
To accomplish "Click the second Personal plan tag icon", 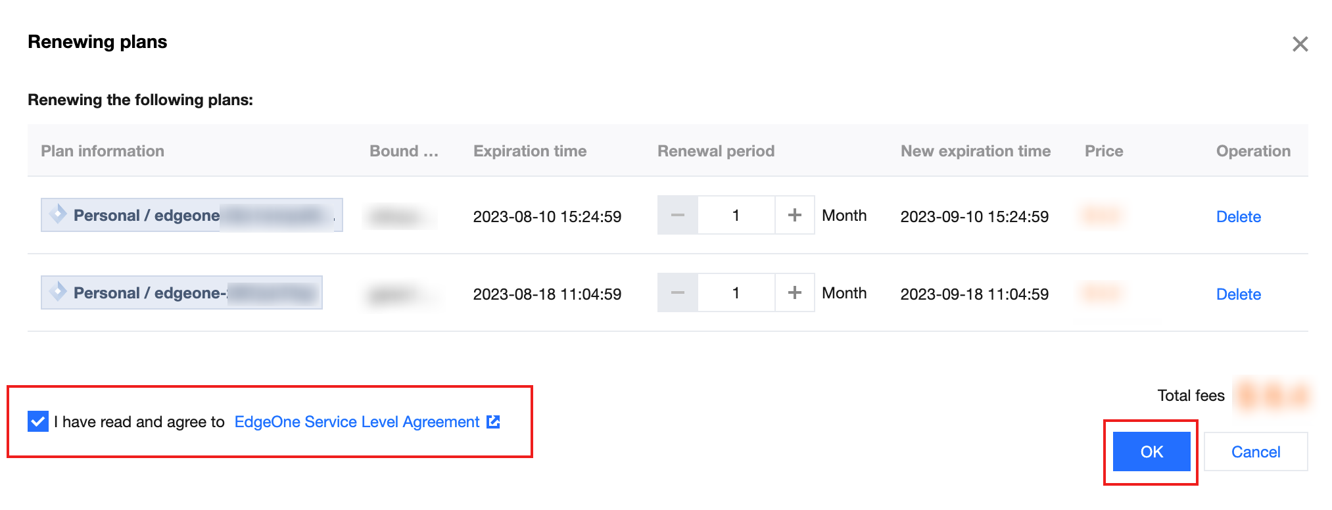I will pos(58,291).
